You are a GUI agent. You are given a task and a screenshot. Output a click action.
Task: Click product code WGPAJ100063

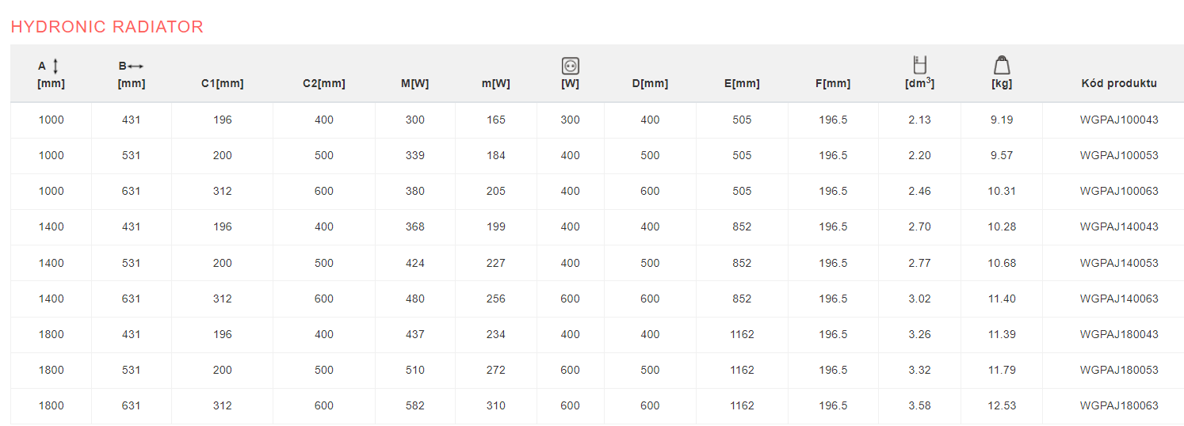pyautogui.click(x=1119, y=192)
